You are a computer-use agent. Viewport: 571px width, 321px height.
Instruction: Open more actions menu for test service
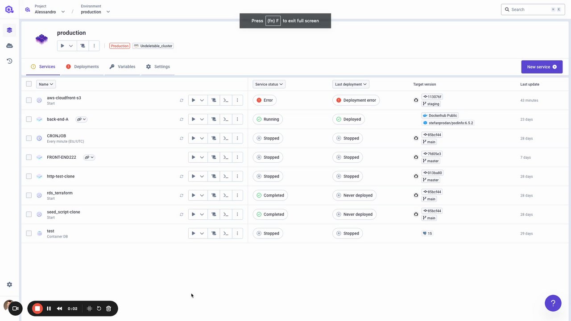237,233
